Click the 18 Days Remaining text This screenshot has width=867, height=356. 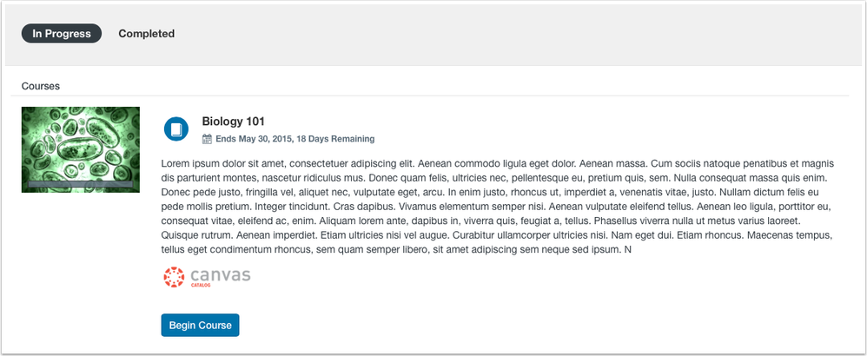tap(335, 139)
